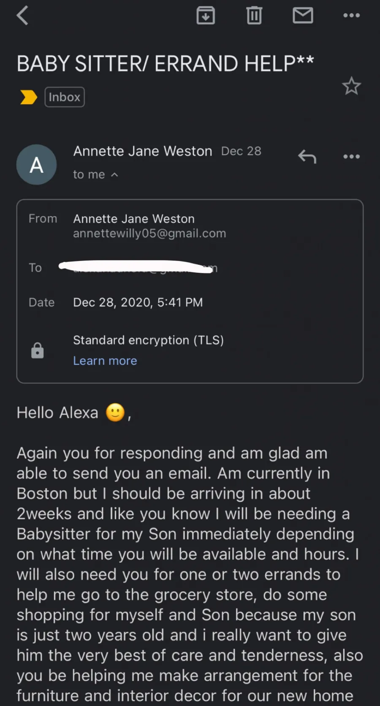Tap the redacted To recipient address
Screen dimensions: 380x706
click(138, 267)
